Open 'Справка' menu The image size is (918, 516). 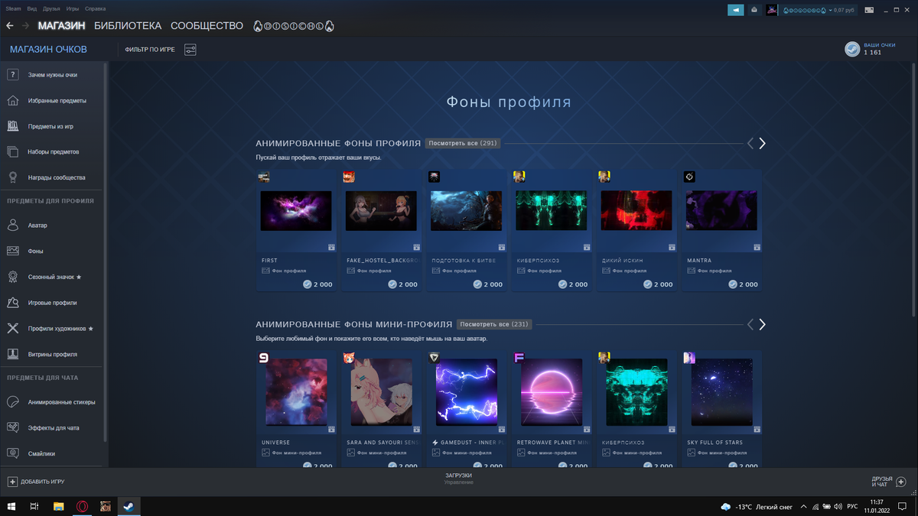(x=96, y=8)
